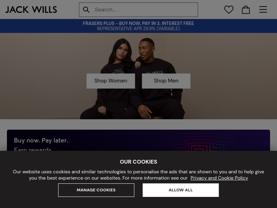Open the hamburger menu icon
277x208 pixels.
pos(263,10)
